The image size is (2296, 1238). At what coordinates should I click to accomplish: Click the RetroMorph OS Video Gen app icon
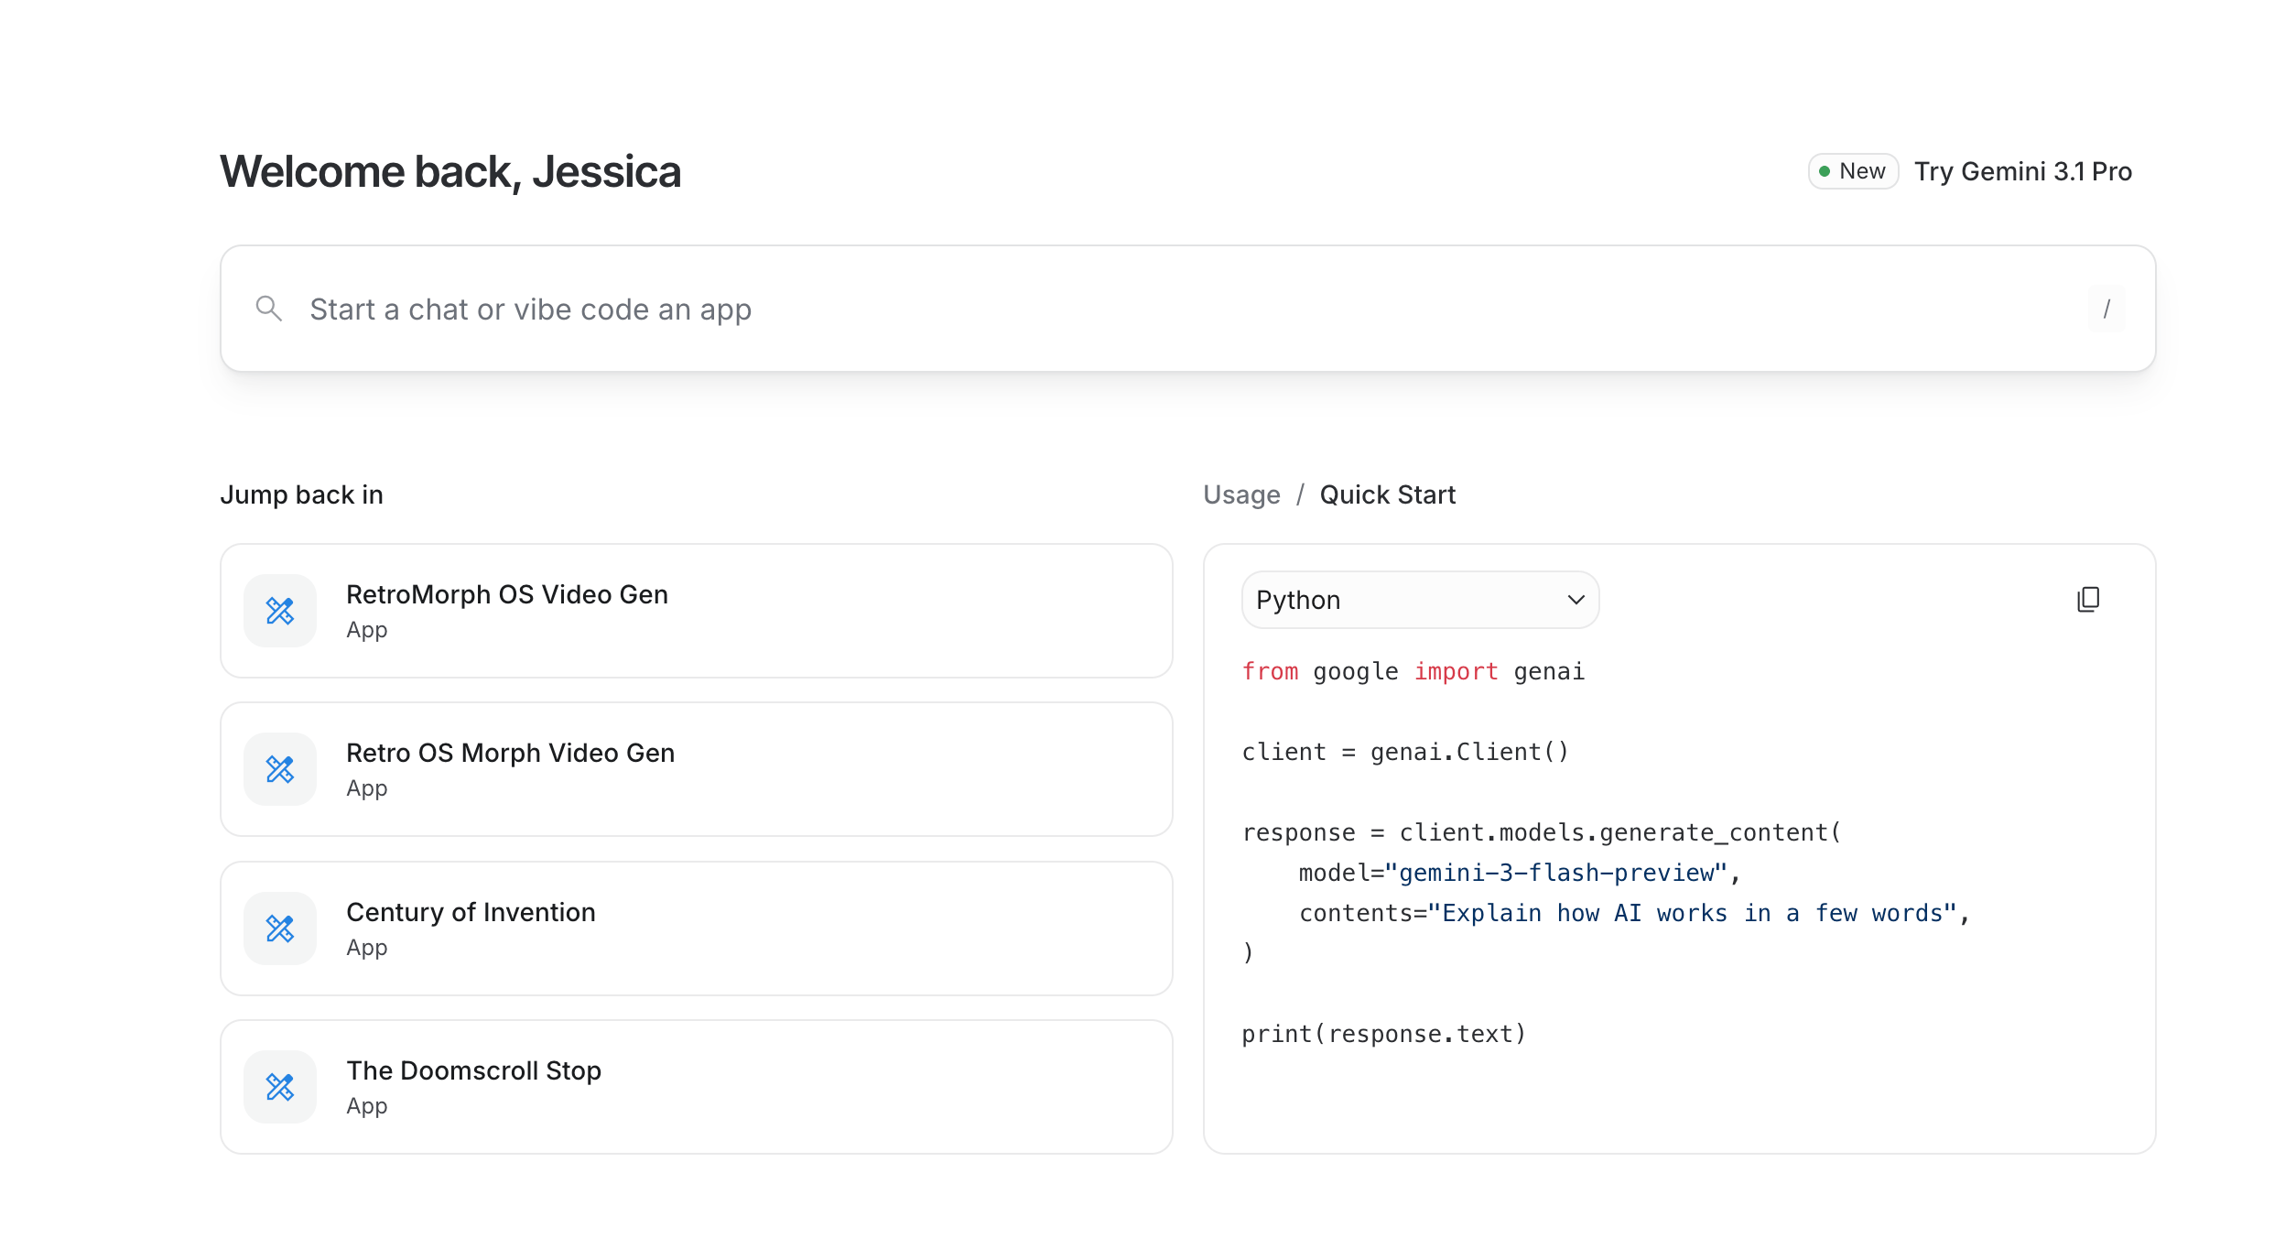280,611
